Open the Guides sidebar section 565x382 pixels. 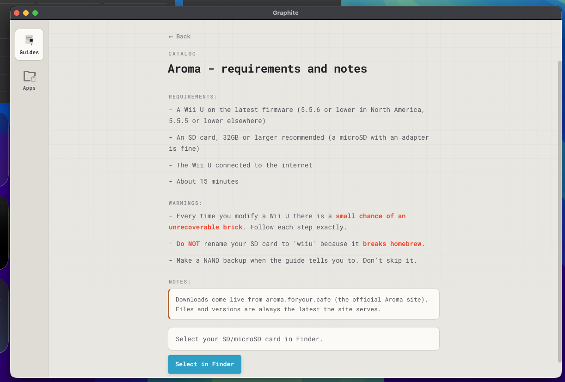click(29, 44)
